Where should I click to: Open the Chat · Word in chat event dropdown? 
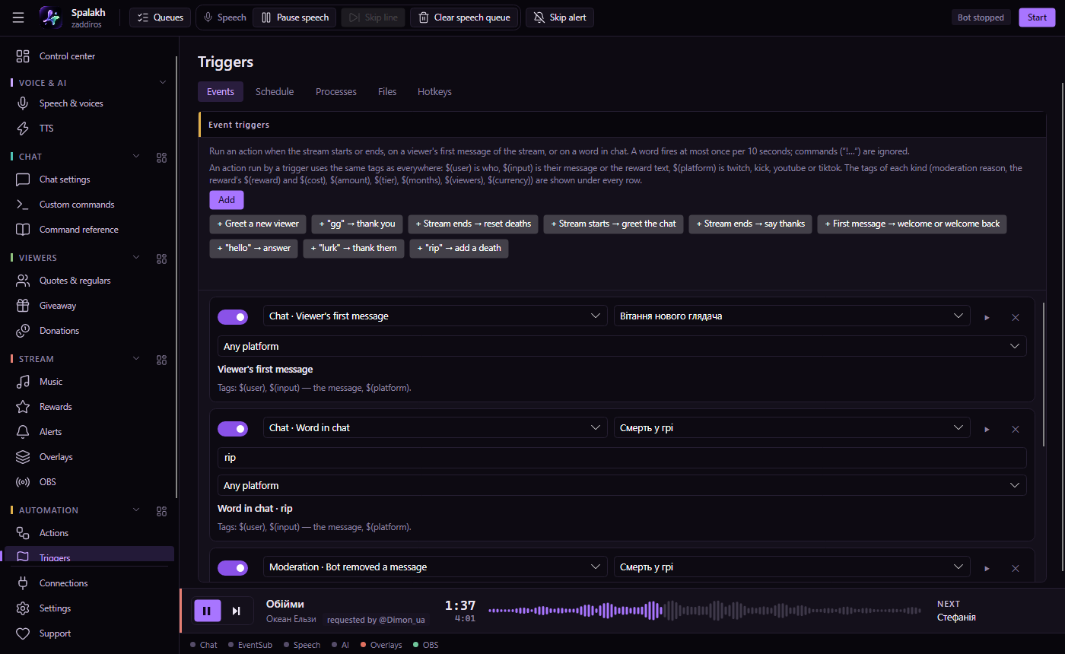[x=435, y=428]
